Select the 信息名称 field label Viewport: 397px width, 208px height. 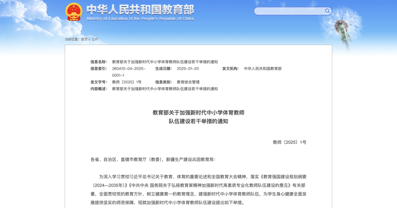(x=99, y=62)
